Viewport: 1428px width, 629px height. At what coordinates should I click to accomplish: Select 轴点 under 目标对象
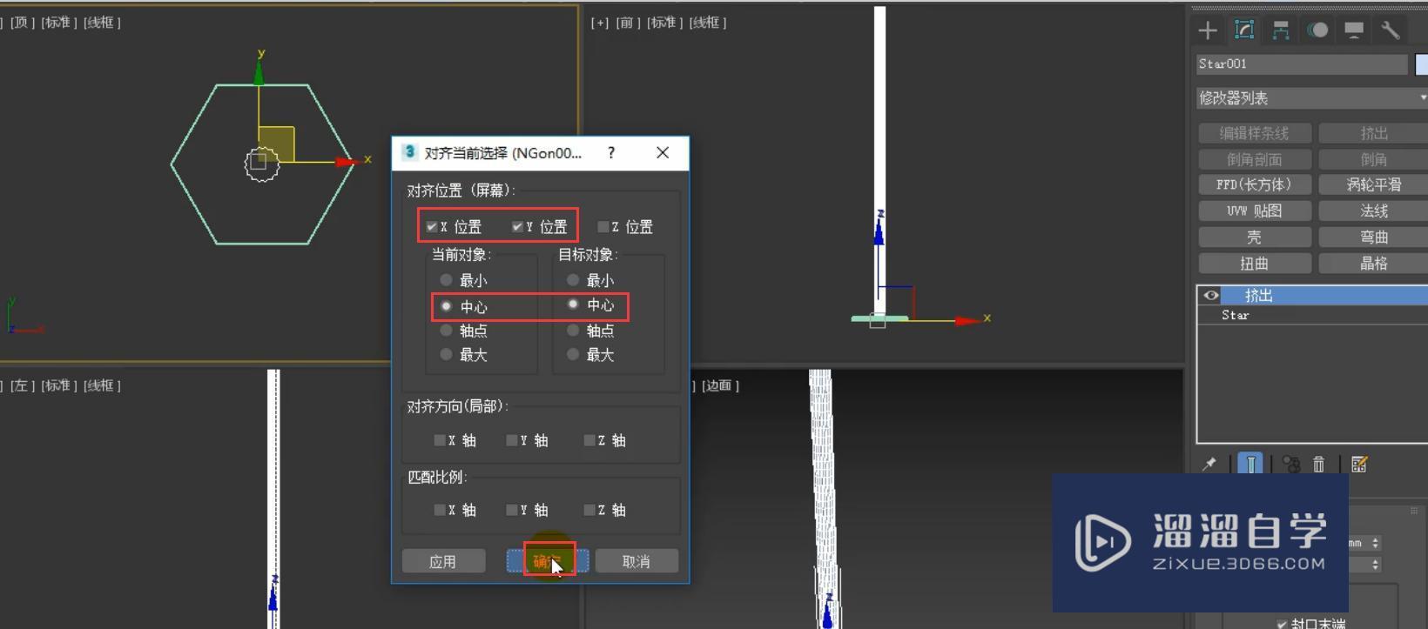pos(573,331)
